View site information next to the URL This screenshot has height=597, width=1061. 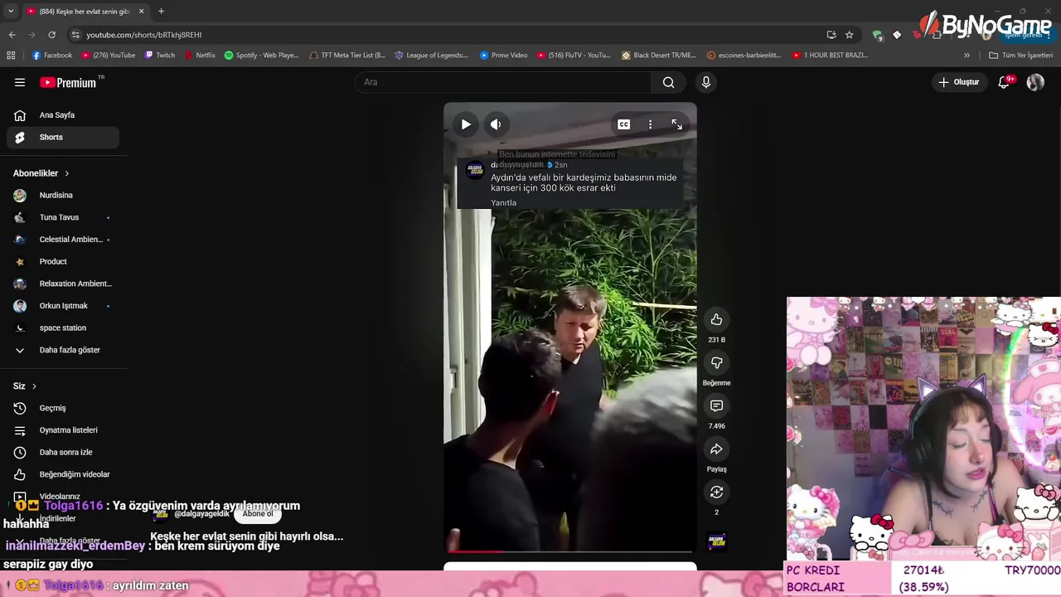pyautogui.click(x=75, y=35)
